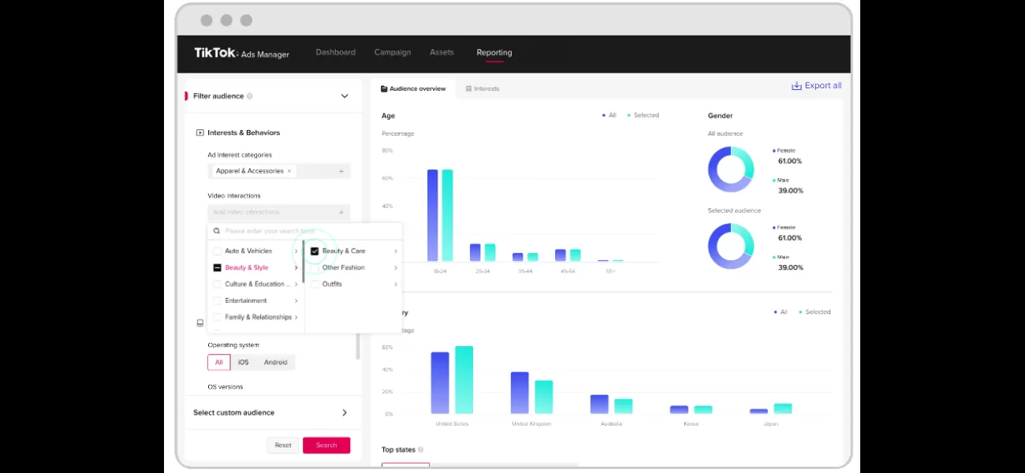Click the plus icon in Ad interest categories

[x=341, y=171]
